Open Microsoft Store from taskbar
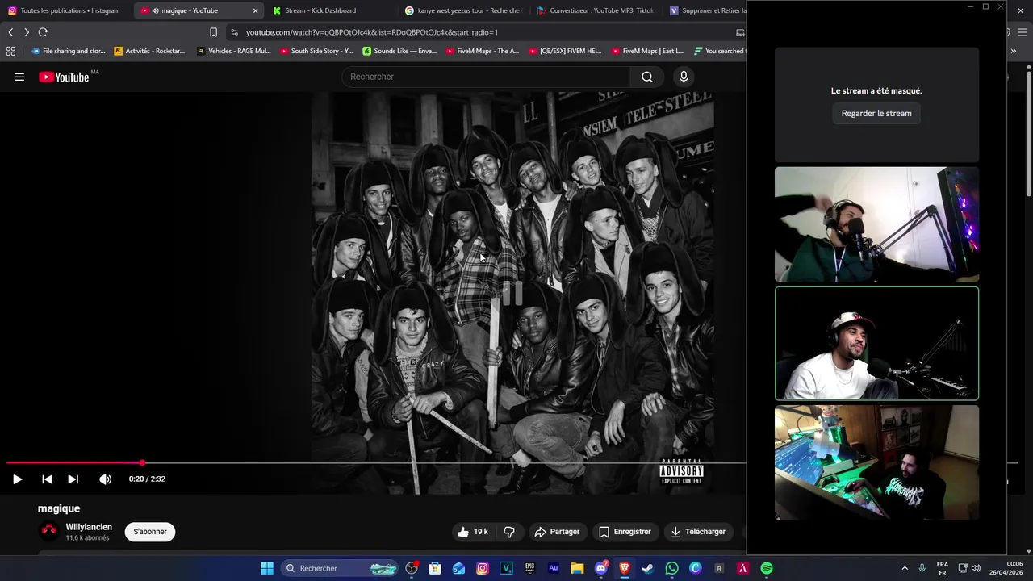Image resolution: width=1033 pixels, height=581 pixels. click(x=435, y=568)
